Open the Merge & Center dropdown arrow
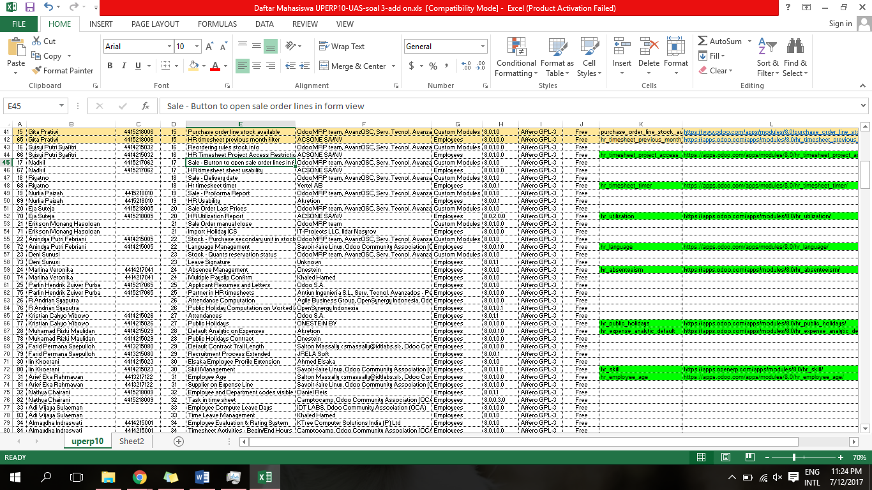This screenshot has height=490, width=872. [x=393, y=66]
